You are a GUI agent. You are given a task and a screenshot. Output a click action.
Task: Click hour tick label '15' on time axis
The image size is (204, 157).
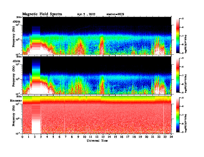coord(115,137)
